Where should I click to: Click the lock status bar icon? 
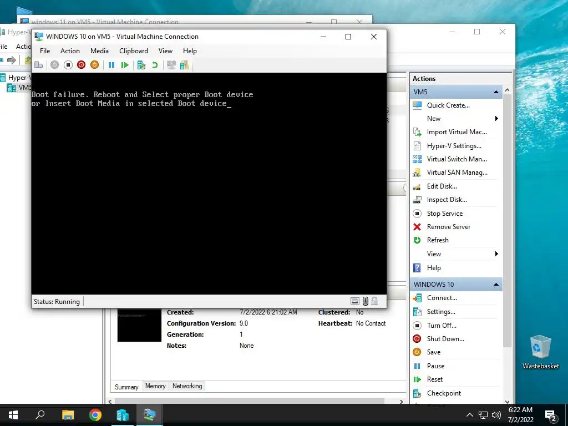click(374, 301)
